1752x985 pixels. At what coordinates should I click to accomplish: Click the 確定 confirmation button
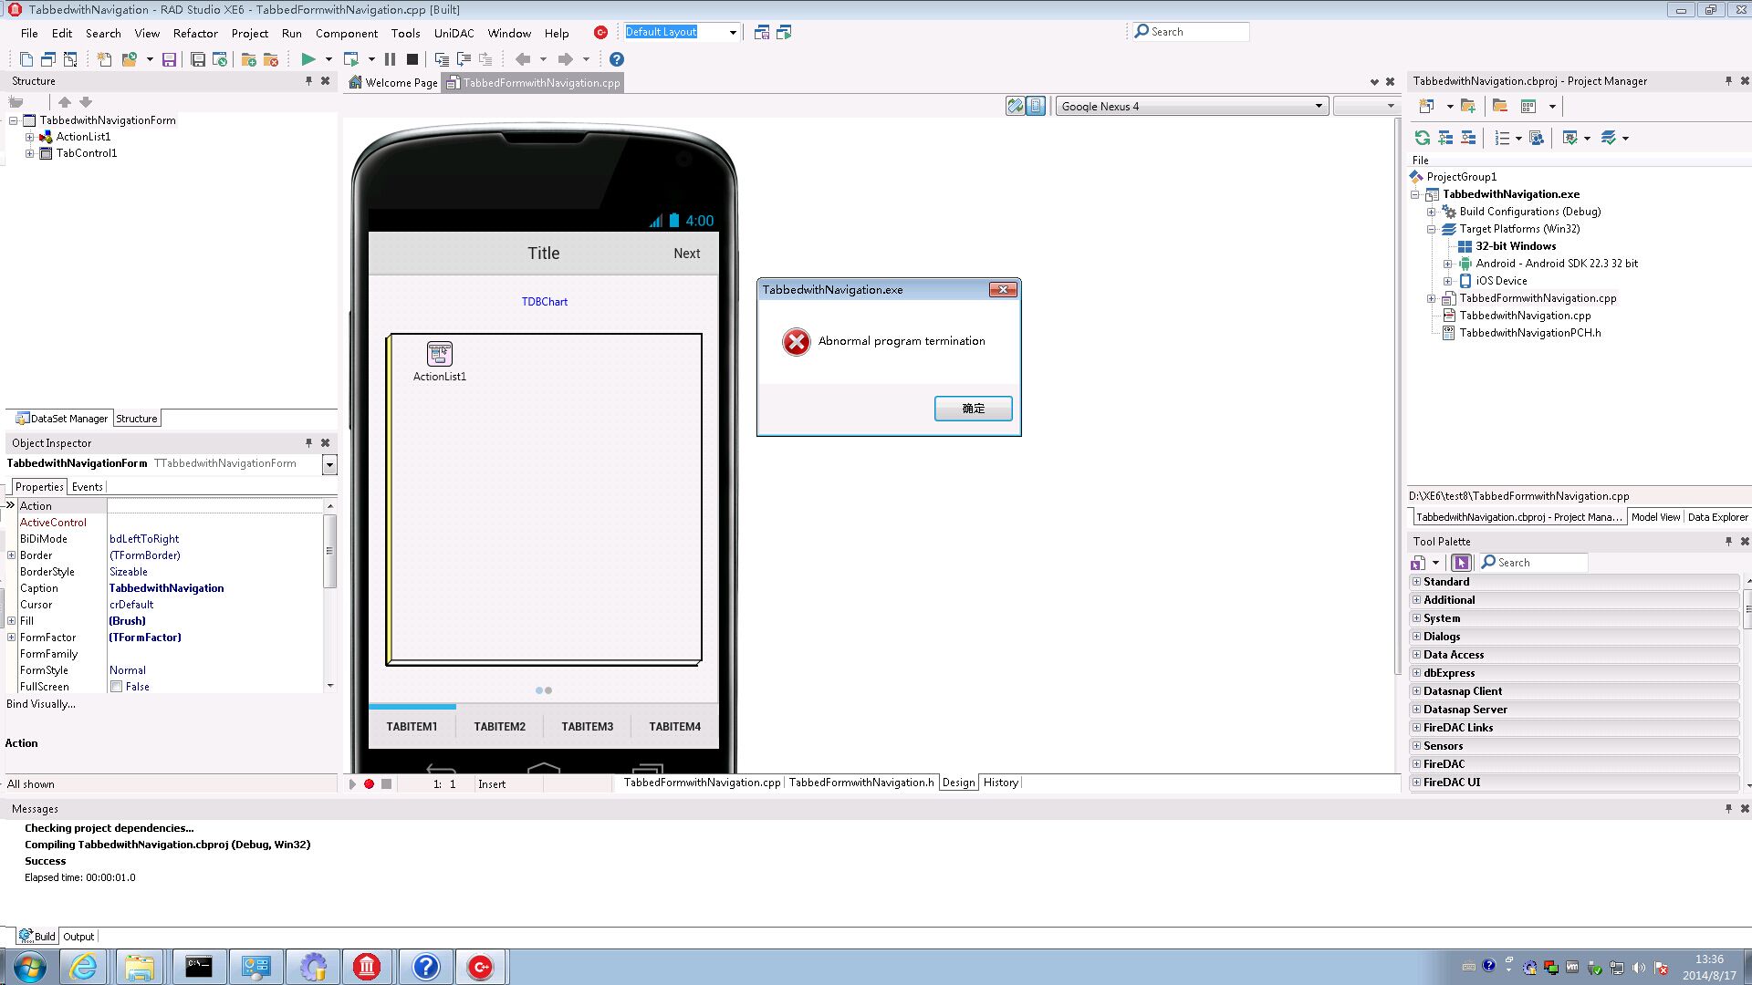pyautogui.click(x=972, y=408)
